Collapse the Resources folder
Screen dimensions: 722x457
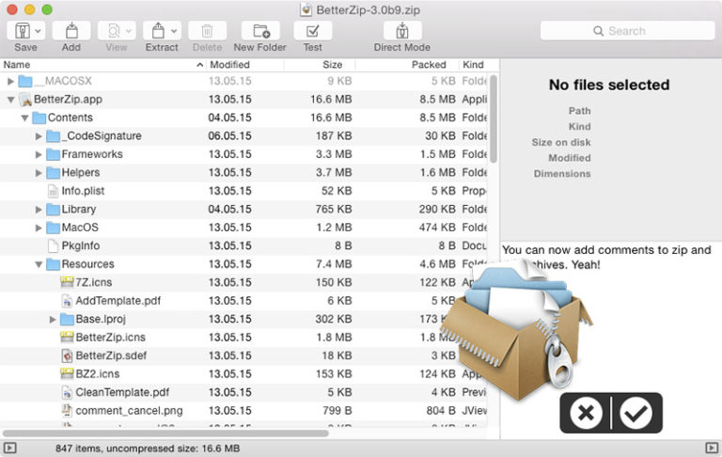(39, 265)
